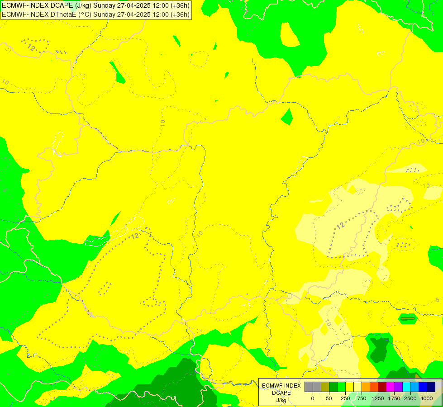Click the legend value 2500

coord(410,398)
